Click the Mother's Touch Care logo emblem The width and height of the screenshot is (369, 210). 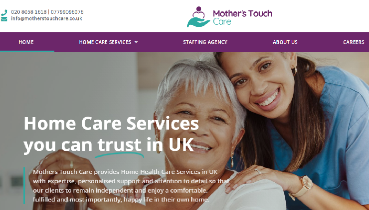pyautogui.click(x=198, y=17)
